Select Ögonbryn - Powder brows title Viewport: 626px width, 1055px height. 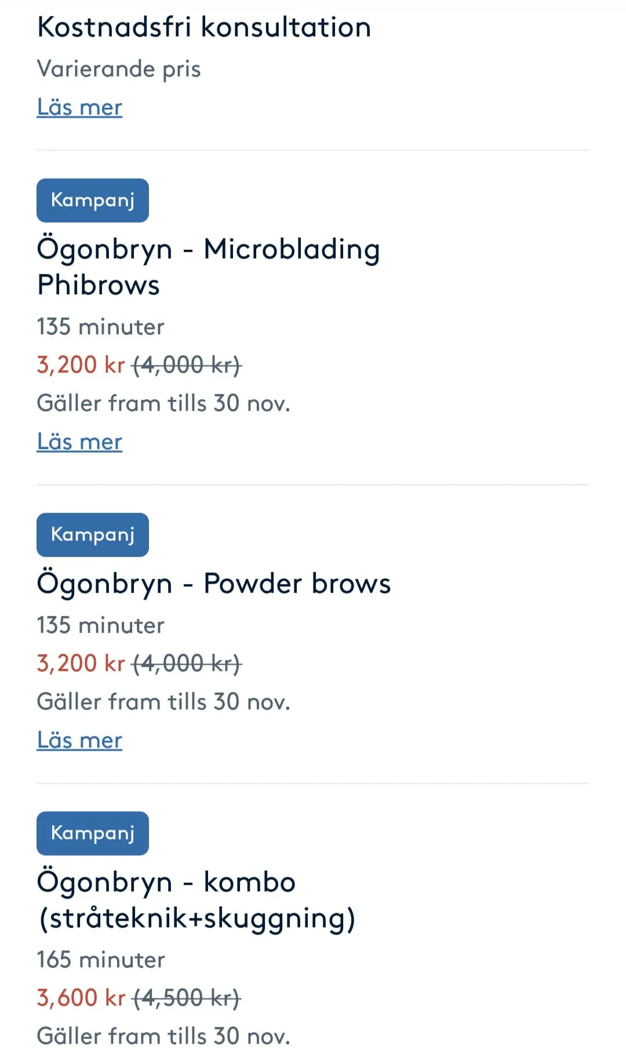(214, 583)
